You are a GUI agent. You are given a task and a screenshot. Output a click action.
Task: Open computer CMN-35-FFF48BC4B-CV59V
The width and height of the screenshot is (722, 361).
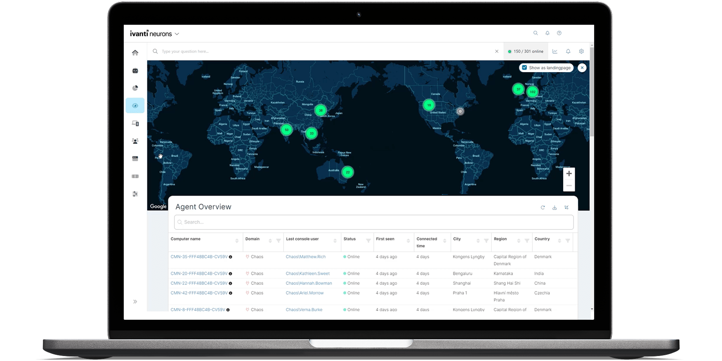(199, 257)
